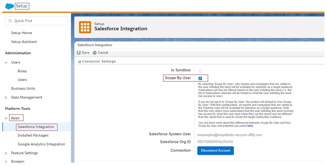This screenshot has width=327, height=167.
Task: Expand the Data Management section
Action: tap(6, 98)
